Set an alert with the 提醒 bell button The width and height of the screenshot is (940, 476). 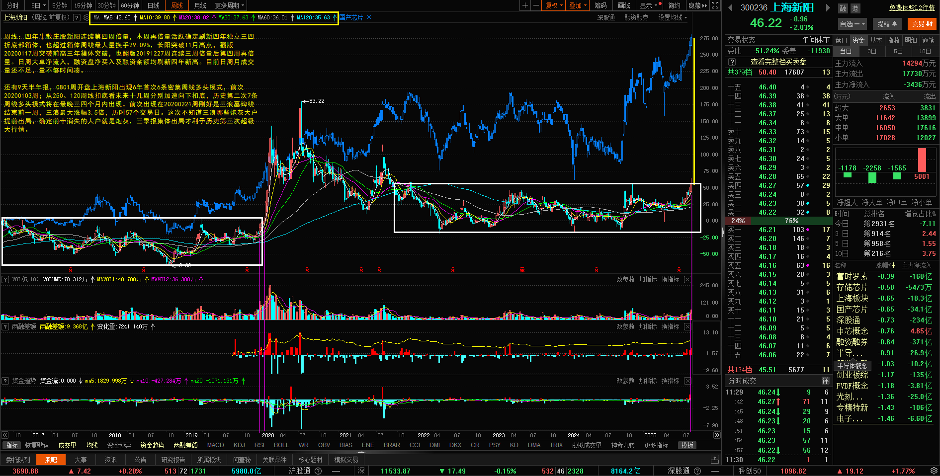pyautogui.click(x=887, y=24)
